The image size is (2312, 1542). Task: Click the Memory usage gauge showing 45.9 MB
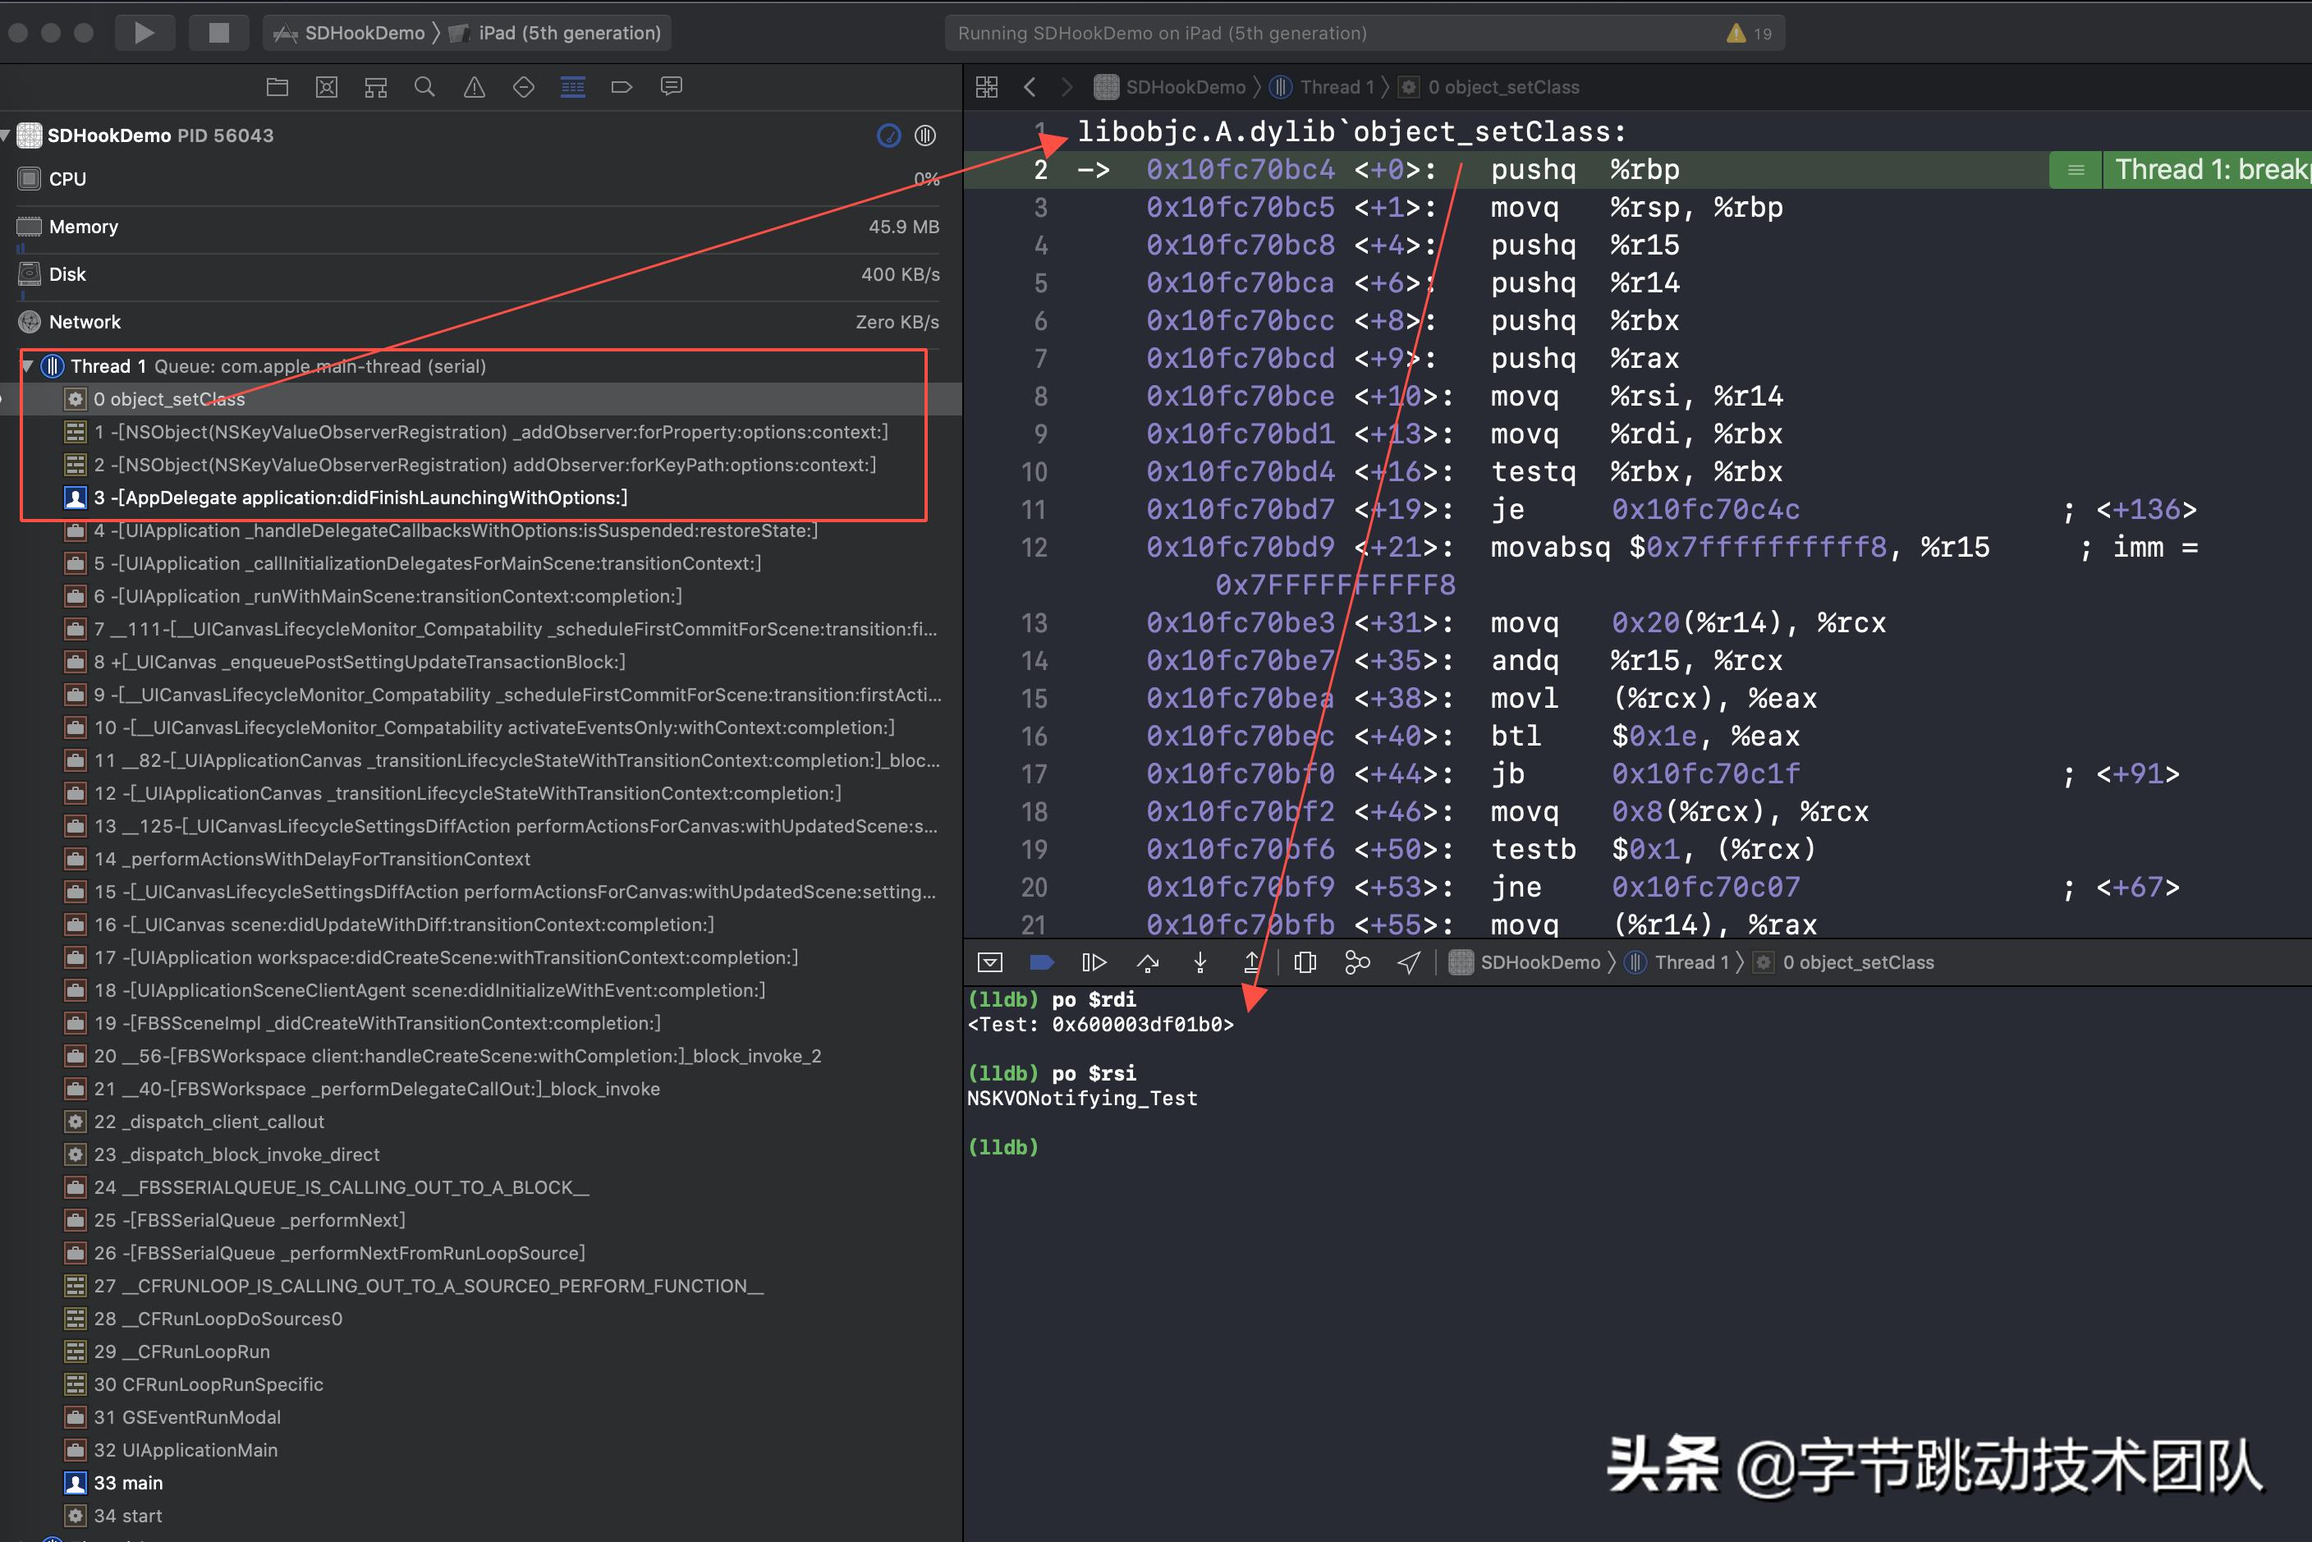click(x=477, y=226)
